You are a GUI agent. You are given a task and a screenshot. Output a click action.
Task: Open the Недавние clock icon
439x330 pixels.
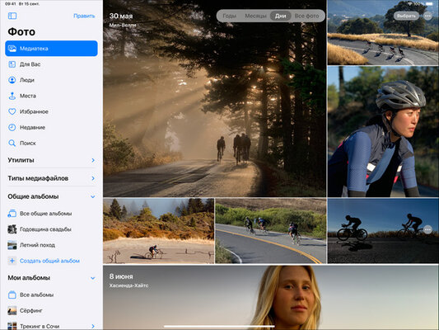12,127
